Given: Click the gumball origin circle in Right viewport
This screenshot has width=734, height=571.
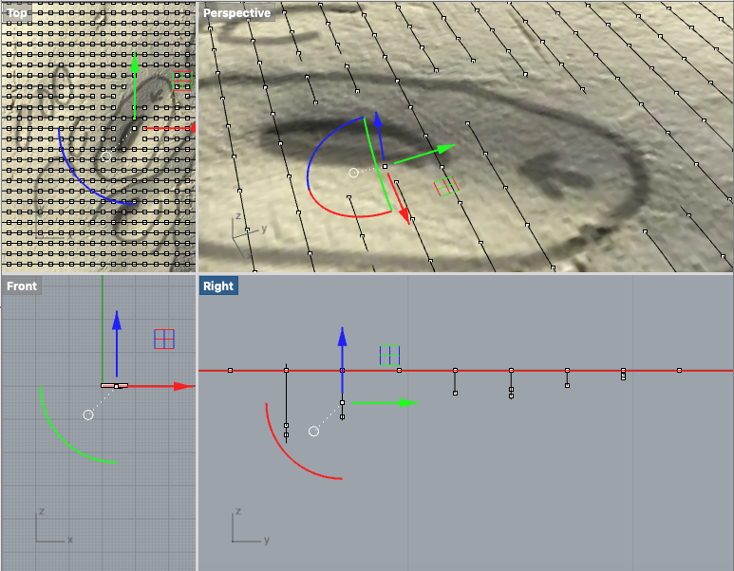Looking at the screenshot, I should point(313,432).
